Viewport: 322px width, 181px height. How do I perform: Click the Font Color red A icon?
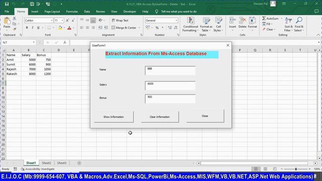tap(69, 28)
